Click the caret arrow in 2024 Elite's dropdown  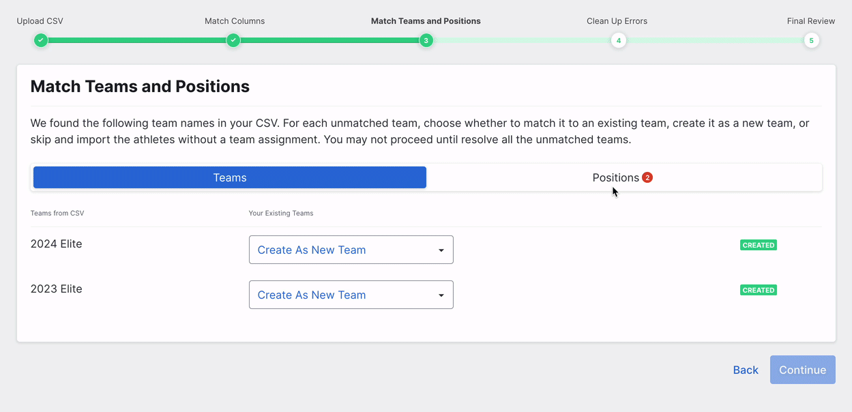pyautogui.click(x=441, y=250)
